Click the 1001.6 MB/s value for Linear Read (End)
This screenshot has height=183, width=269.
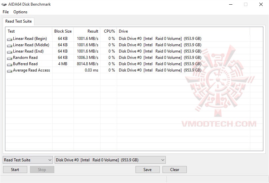[x=88, y=51]
